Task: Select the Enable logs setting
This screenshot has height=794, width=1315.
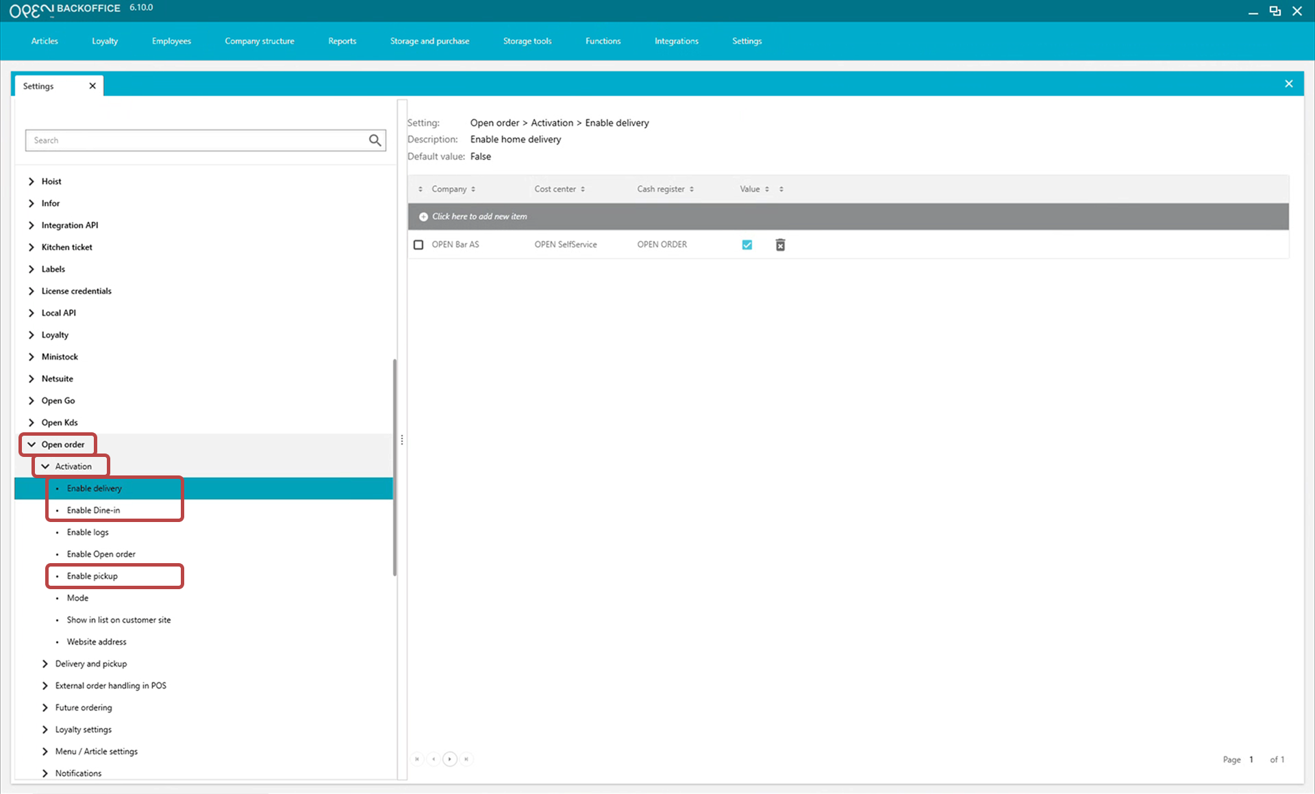Action: [x=88, y=532]
